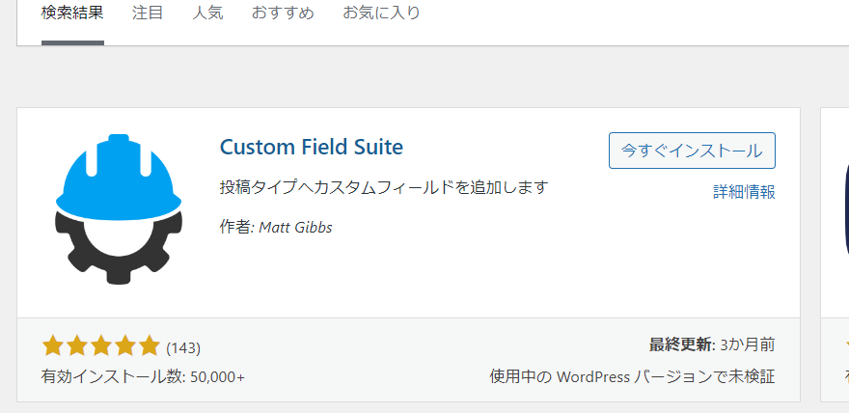
Task: Click the 最終更新 3か月前 text
Action: click(712, 344)
